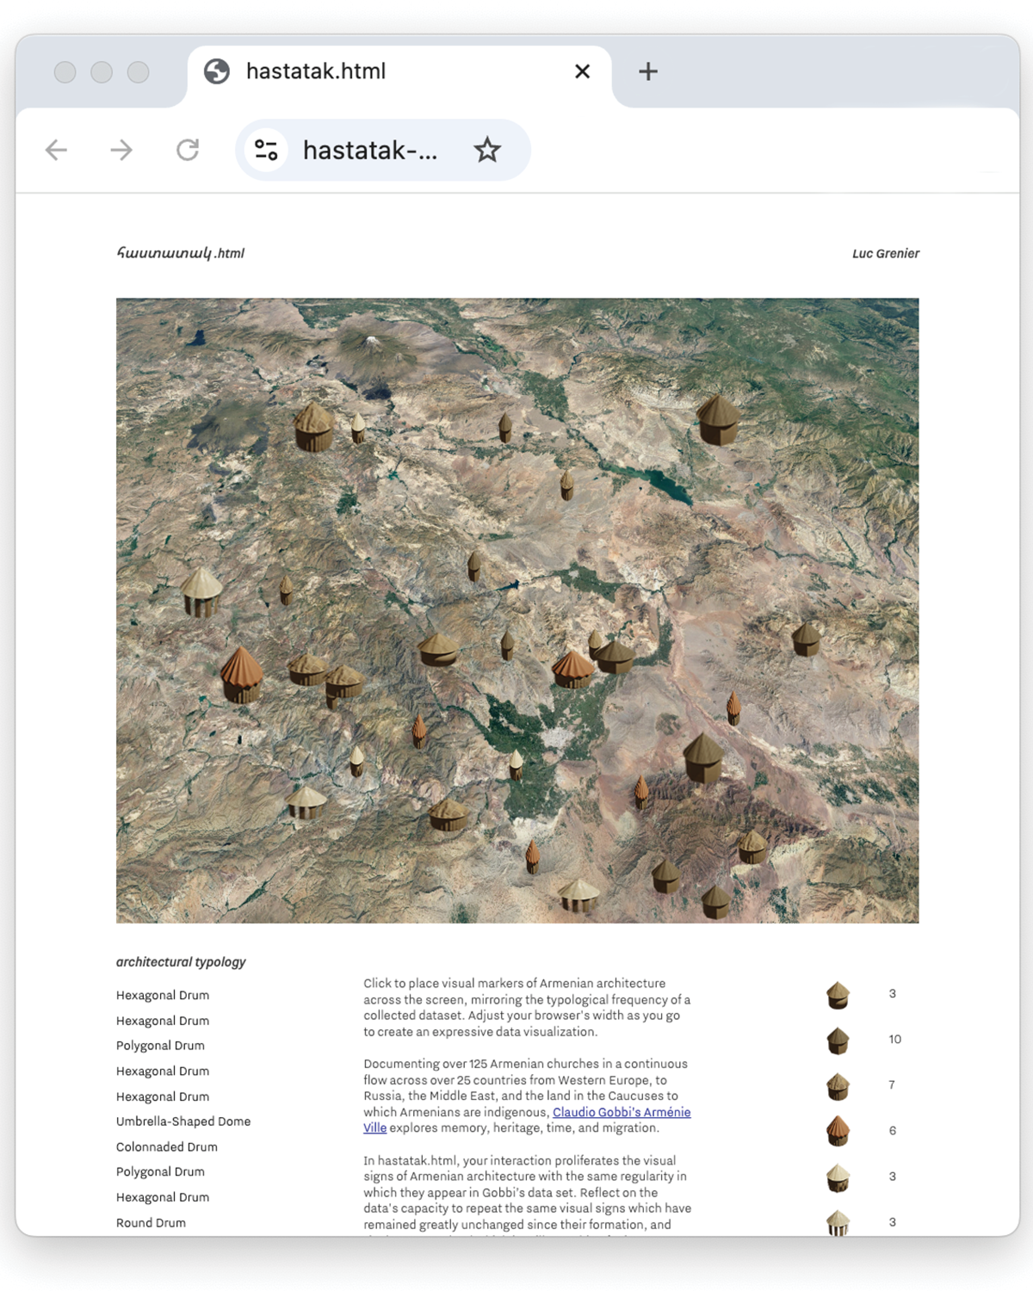The width and height of the screenshot is (1033, 1291).
Task: Click the address bar URL text
Action: coord(370,150)
